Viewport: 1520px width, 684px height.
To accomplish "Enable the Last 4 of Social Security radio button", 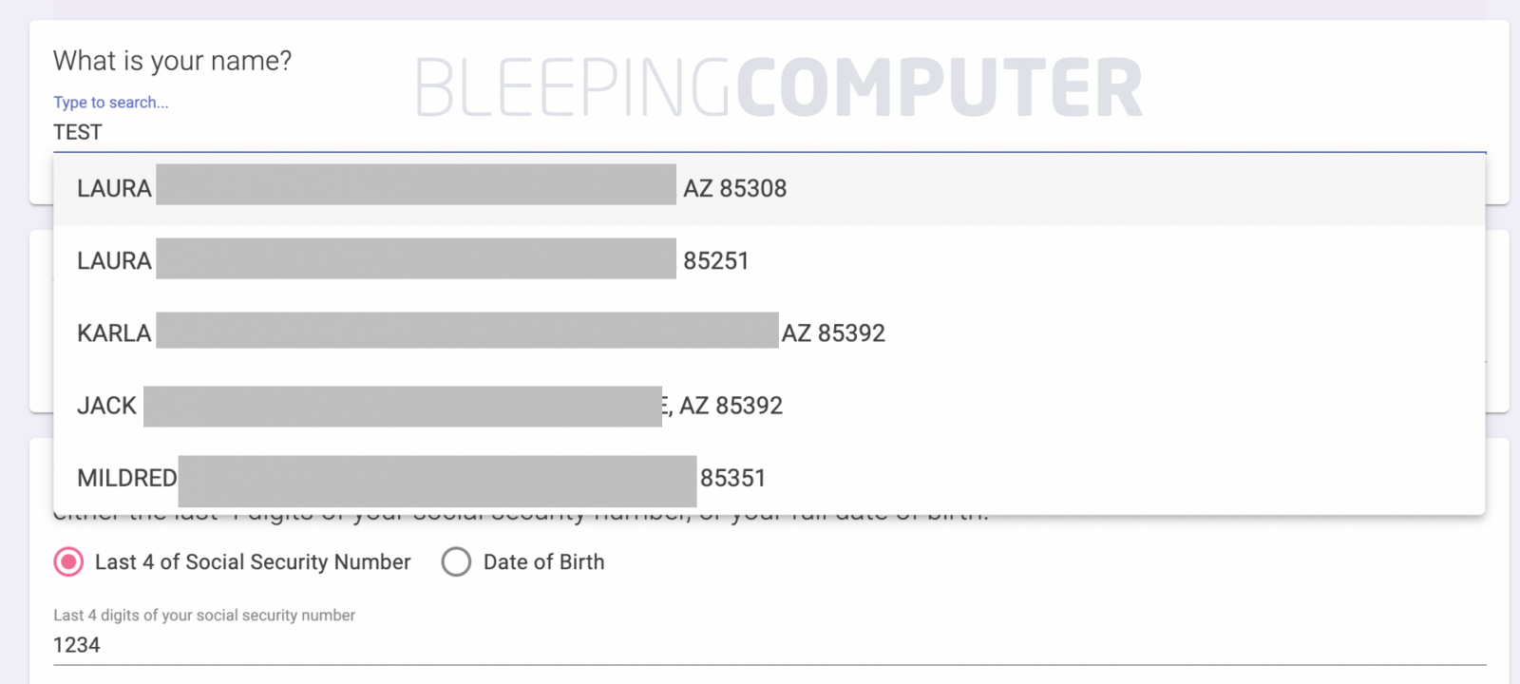I will pyautogui.click(x=68, y=562).
